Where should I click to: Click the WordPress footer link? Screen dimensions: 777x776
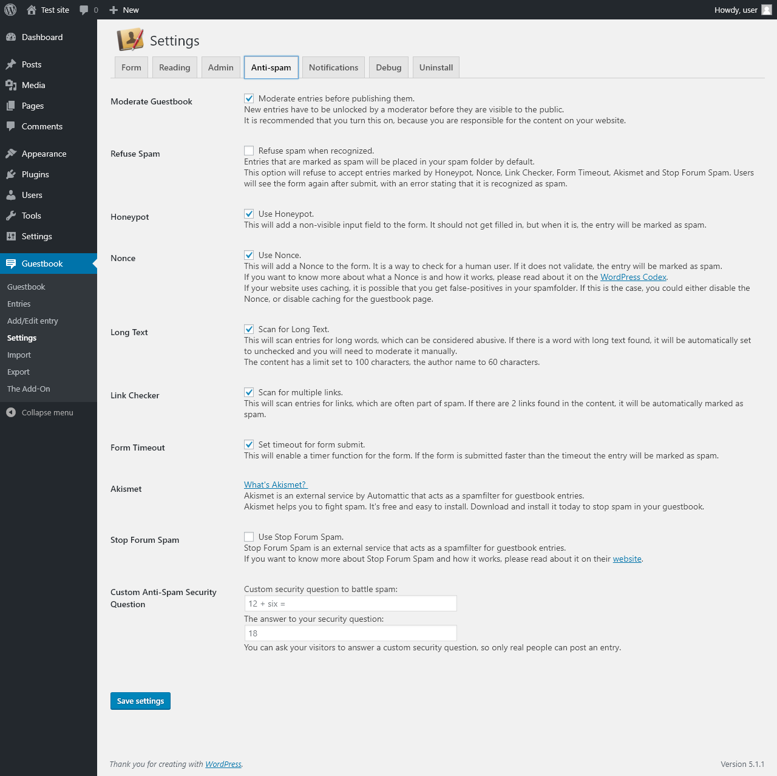tap(223, 764)
